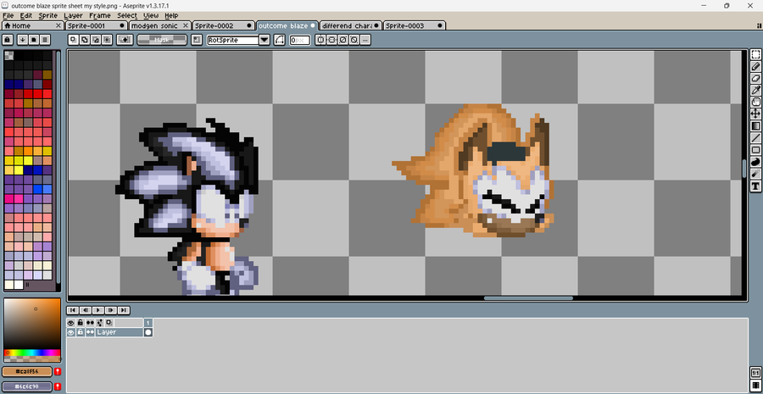Open the palette presets icon
763x394 pixels.
[34, 40]
